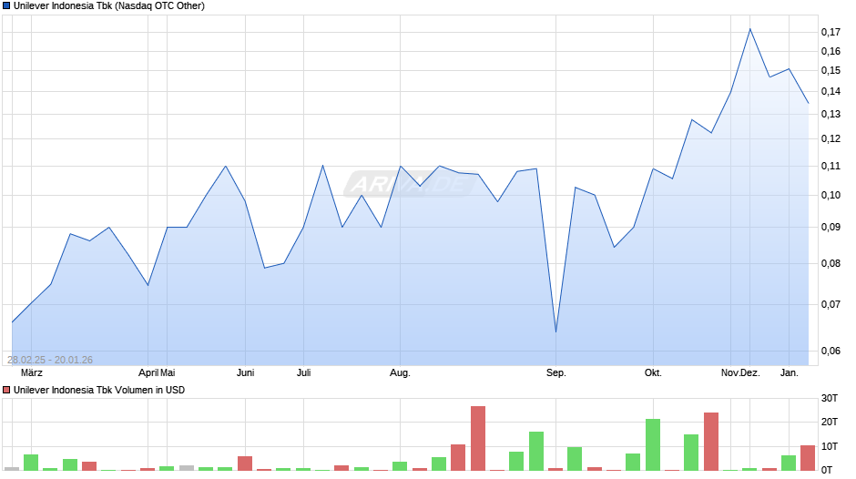The image size is (856, 479).
Task: Click the 0,14 price axis value
Action: (x=831, y=91)
